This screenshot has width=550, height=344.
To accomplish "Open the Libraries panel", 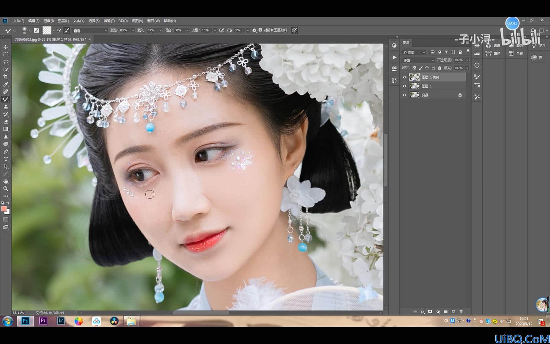I will [537, 57].
